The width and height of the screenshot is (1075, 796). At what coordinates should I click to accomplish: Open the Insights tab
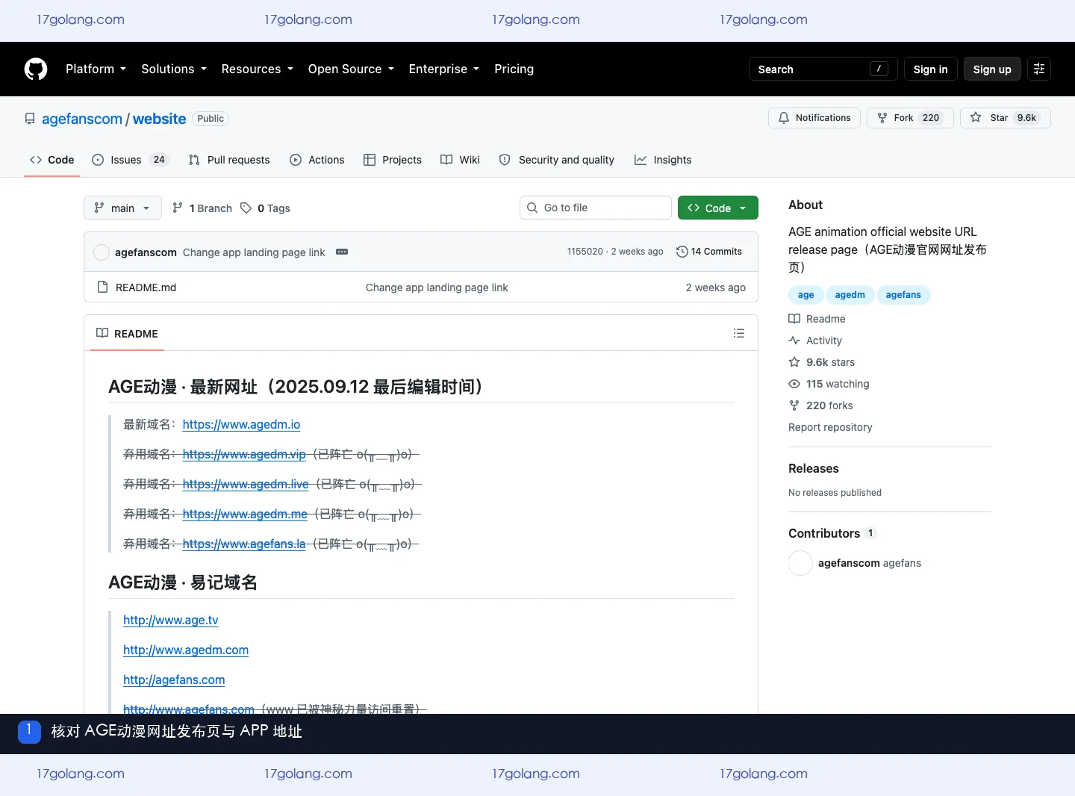click(x=663, y=160)
